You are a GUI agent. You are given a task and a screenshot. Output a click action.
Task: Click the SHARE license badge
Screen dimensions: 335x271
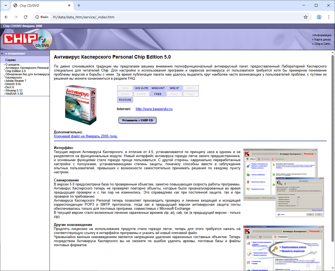(142, 94)
